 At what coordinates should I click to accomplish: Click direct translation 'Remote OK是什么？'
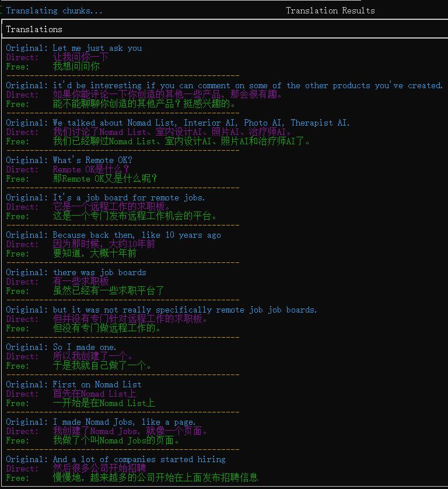pos(90,169)
